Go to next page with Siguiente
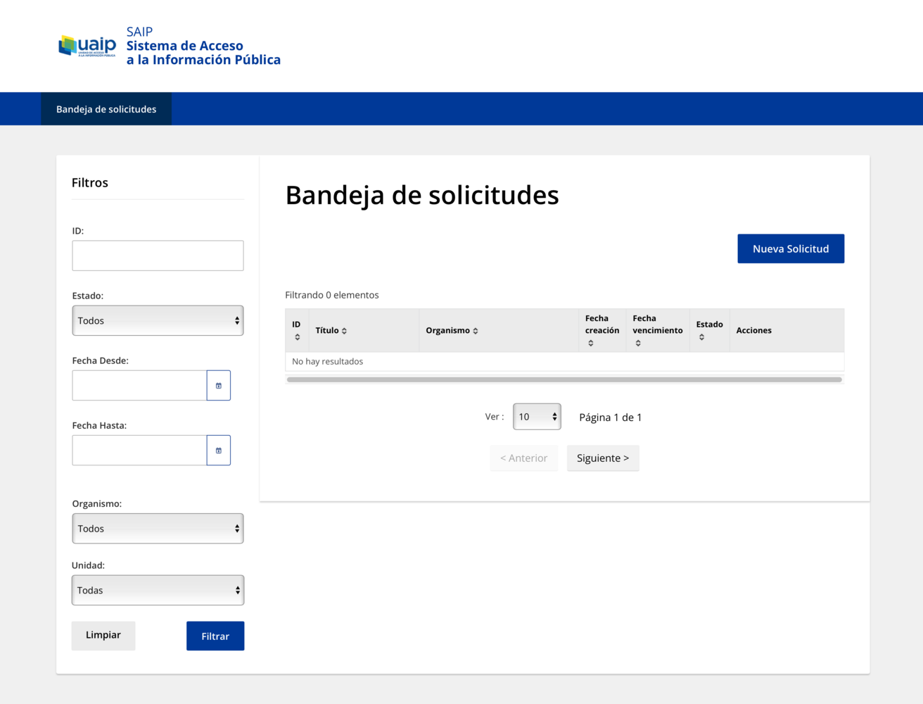The height and width of the screenshot is (704, 923). point(603,458)
